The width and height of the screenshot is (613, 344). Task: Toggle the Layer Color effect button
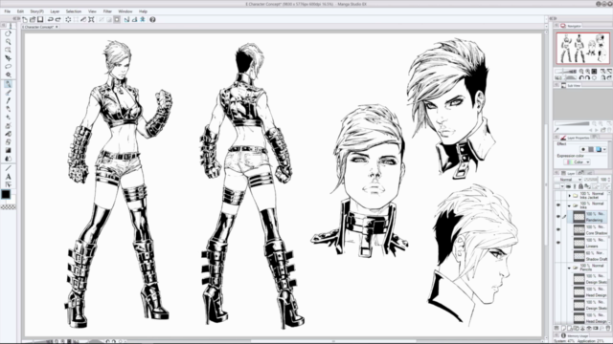[599, 149]
